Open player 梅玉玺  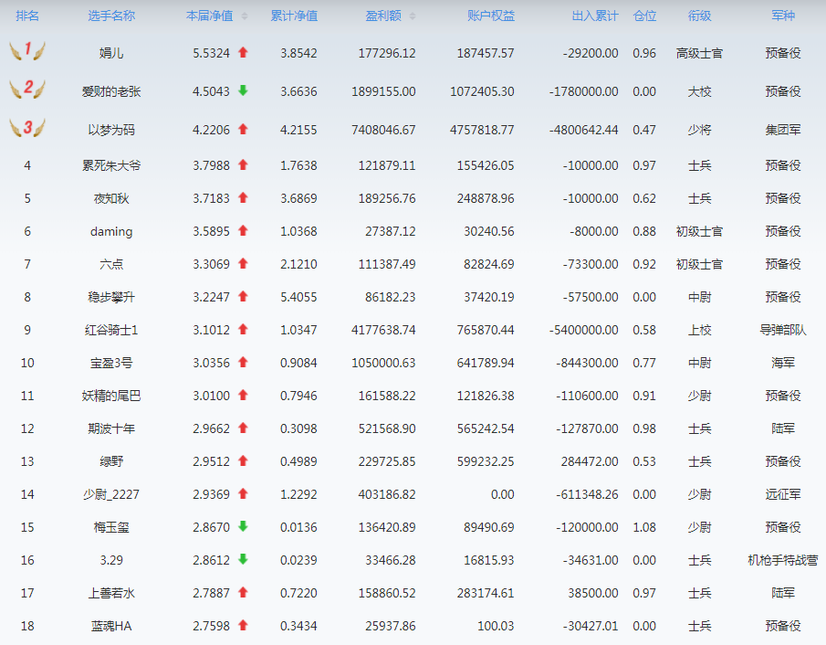[x=111, y=527]
